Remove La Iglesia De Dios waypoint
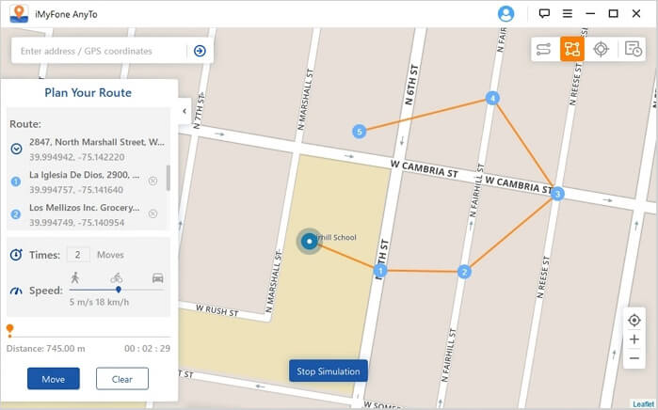Image resolution: width=658 pixels, height=410 pixels. [152, 181]
